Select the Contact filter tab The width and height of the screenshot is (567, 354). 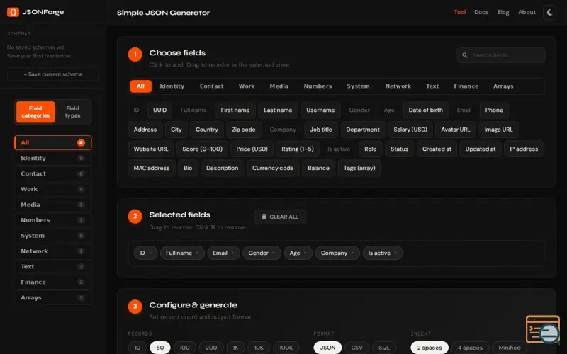(211, 86)
